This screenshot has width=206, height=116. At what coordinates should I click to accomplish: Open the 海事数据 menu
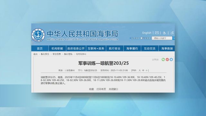click(167, 48)
